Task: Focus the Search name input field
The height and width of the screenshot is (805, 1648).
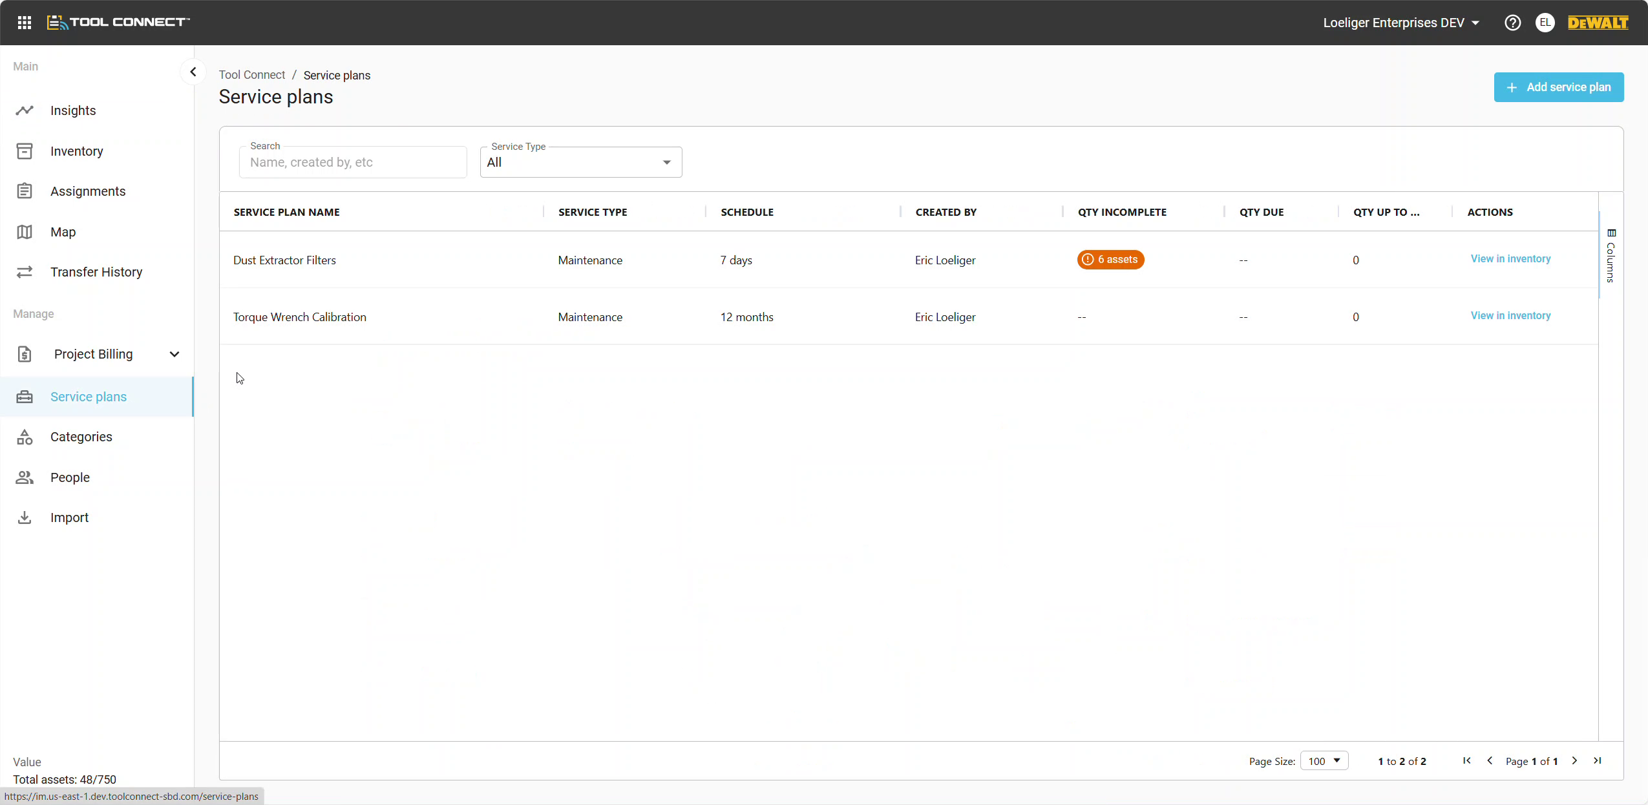Action: coord(353,162)
